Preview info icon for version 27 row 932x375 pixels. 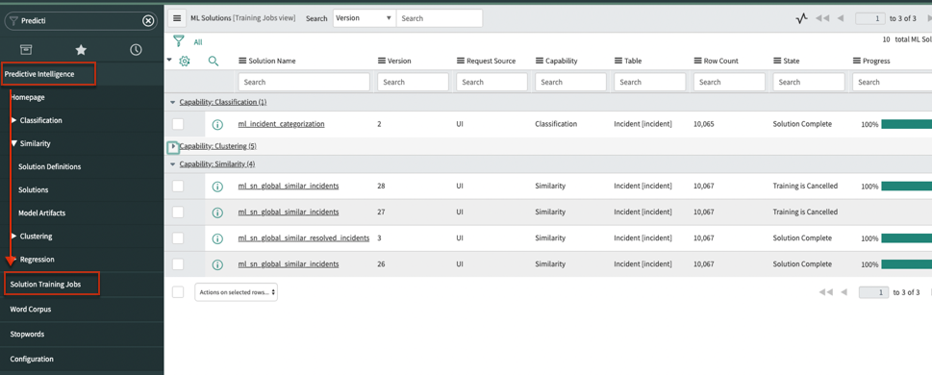pos(217,212)
